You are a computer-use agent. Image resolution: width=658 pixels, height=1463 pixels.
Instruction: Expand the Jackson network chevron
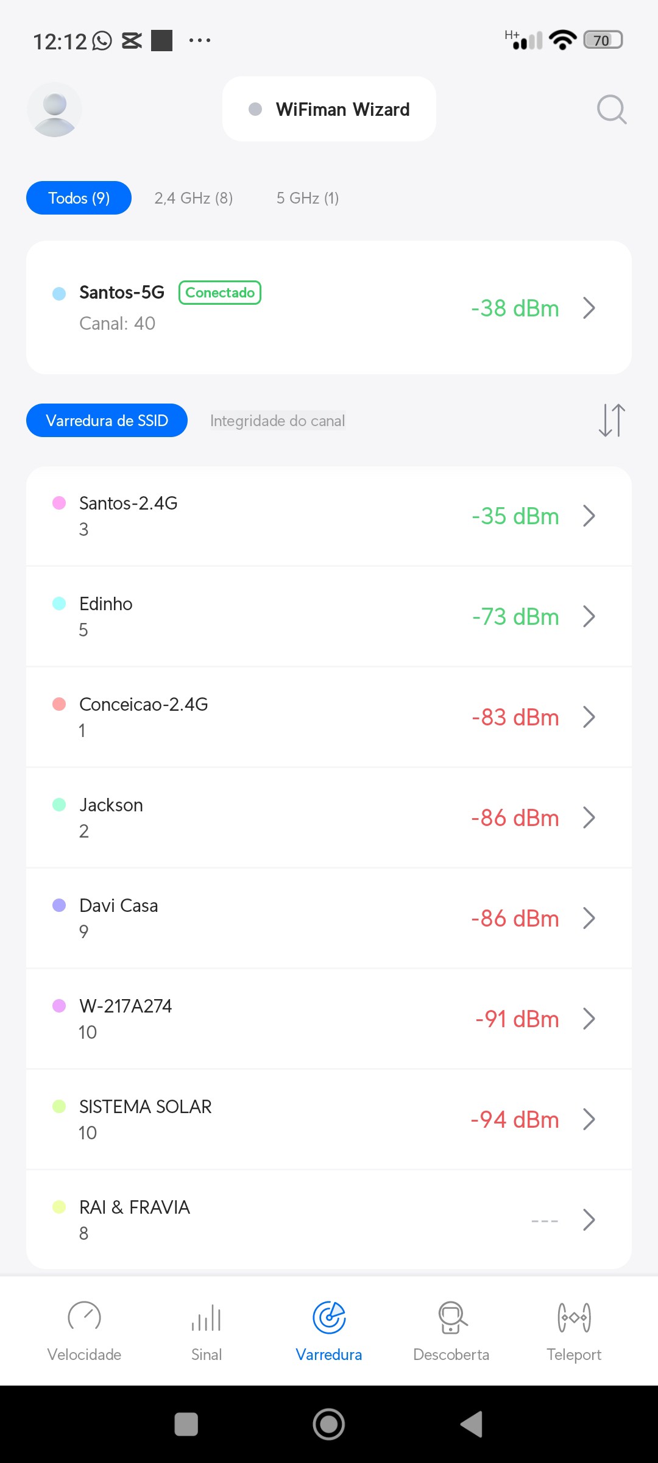(589, 817)
